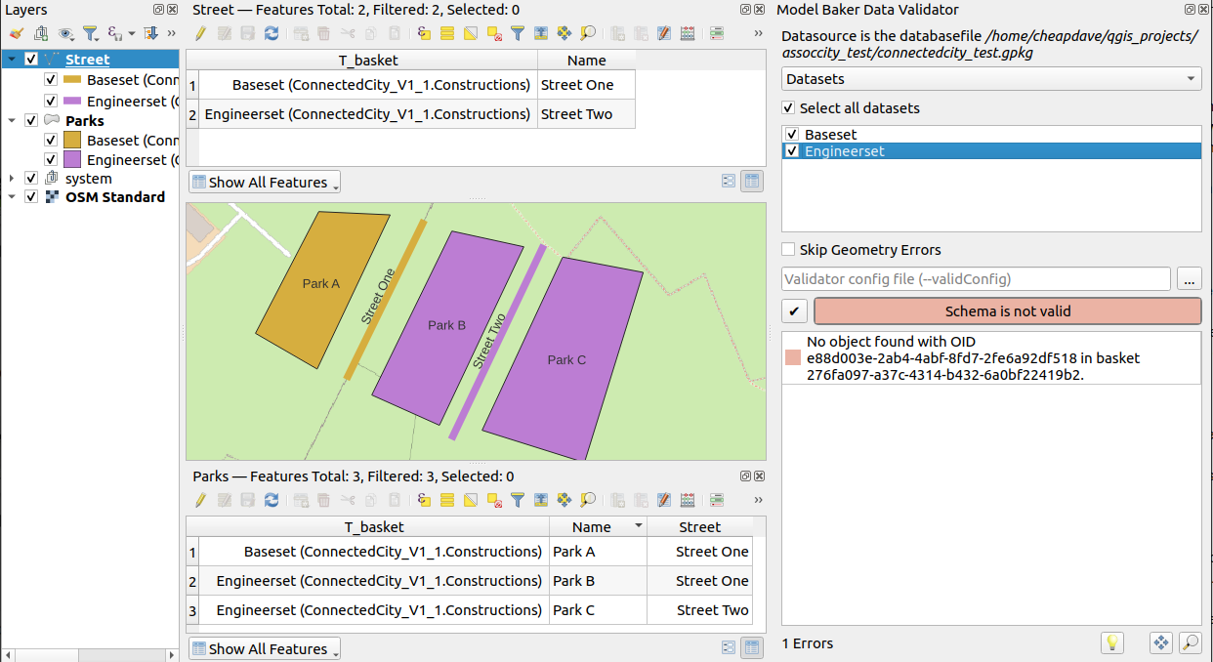This screenshot has height=662, width=1213.
Task: Reload the Parks attribute table
Action: [272, 500]
